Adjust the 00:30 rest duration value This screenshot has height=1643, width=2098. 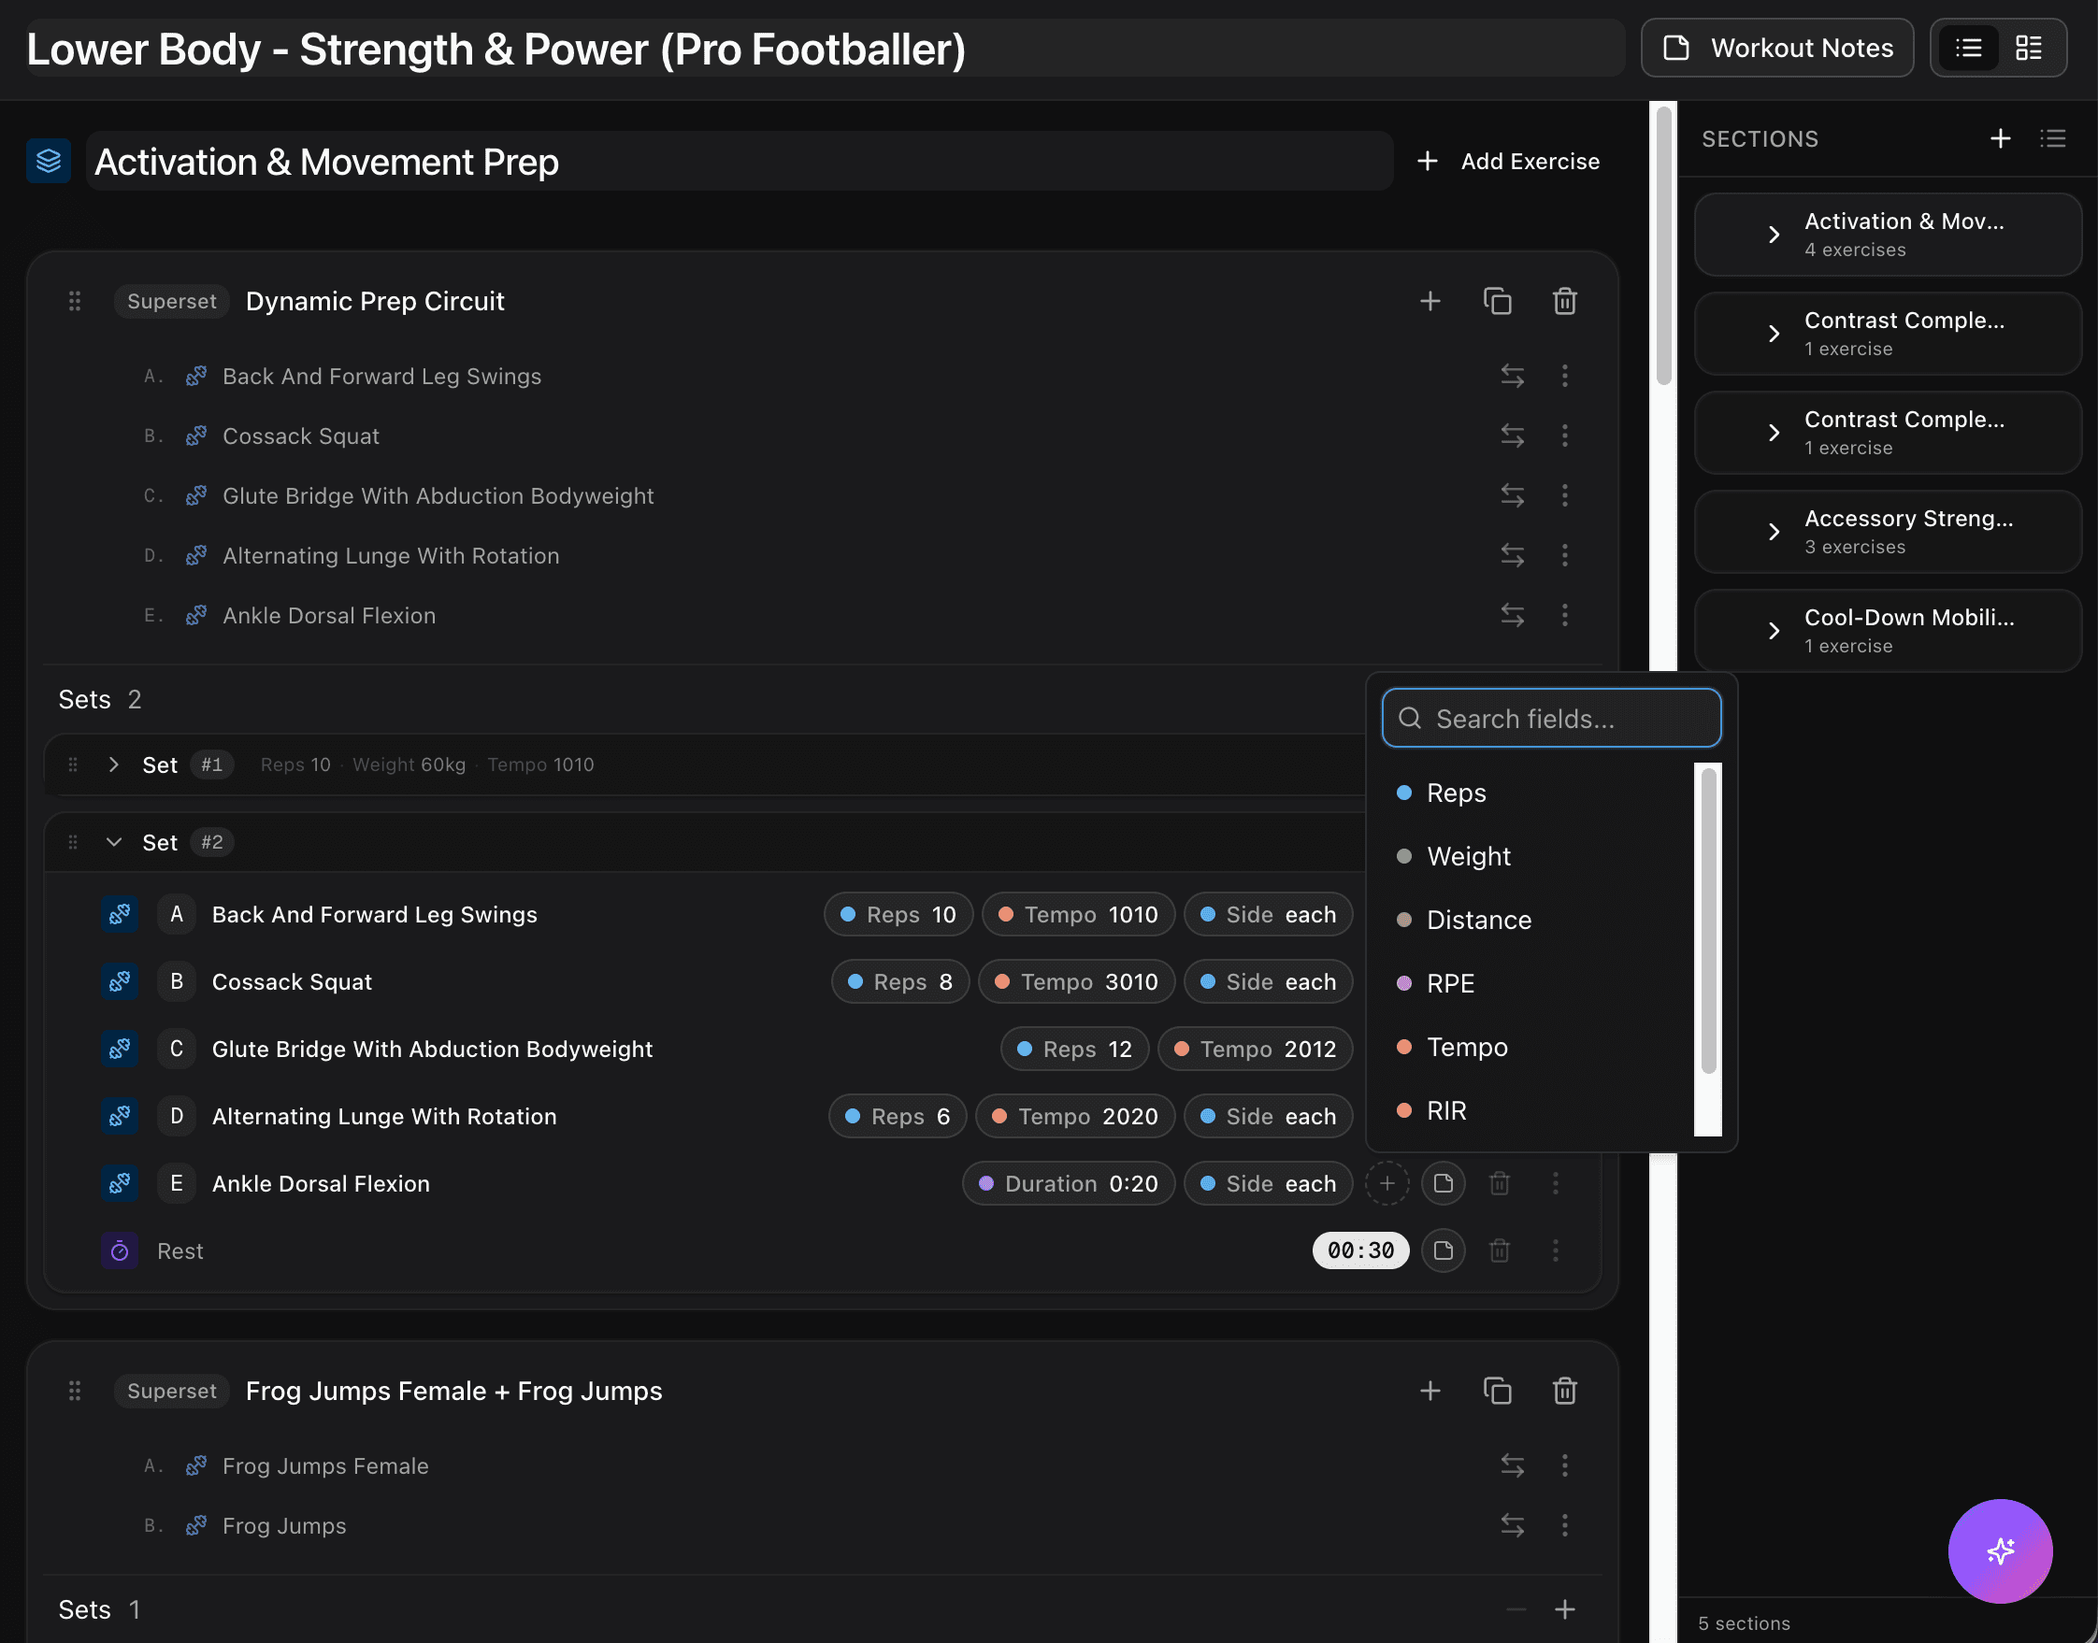click(1359, 1250)
